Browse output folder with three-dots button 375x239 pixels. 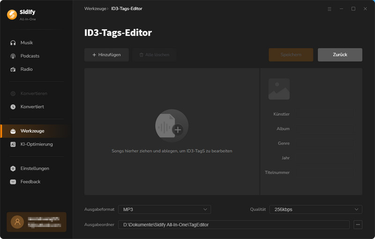pos(358,224)
